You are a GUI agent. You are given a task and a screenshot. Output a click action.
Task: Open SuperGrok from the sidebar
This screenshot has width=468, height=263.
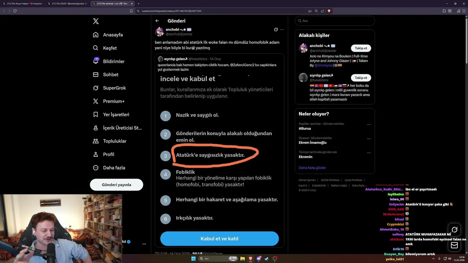pyautogui.click(x=109, y=88)
